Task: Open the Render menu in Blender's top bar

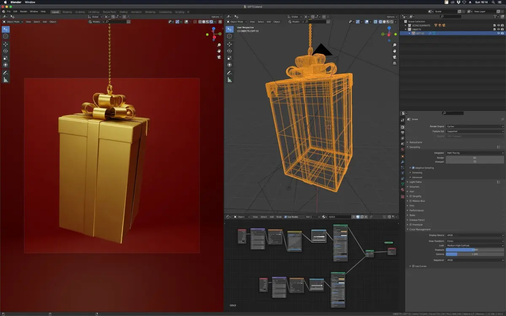Action: [24, 11]
